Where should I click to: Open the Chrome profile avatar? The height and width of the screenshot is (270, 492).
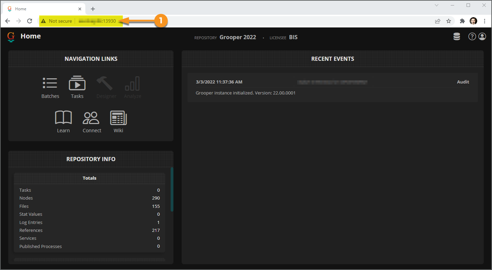coord(473,21)
